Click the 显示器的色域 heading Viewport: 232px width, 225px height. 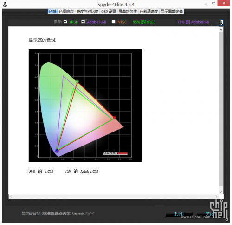pyautogui.click(x=42, y=40)
